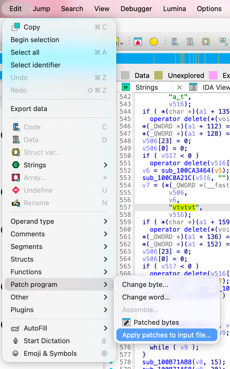
Task: Open the Lumina menu
Action: [174, 9]
